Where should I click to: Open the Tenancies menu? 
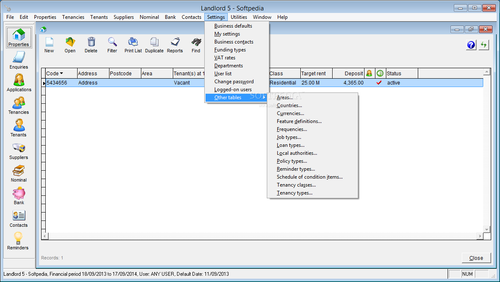click(73, 17)
